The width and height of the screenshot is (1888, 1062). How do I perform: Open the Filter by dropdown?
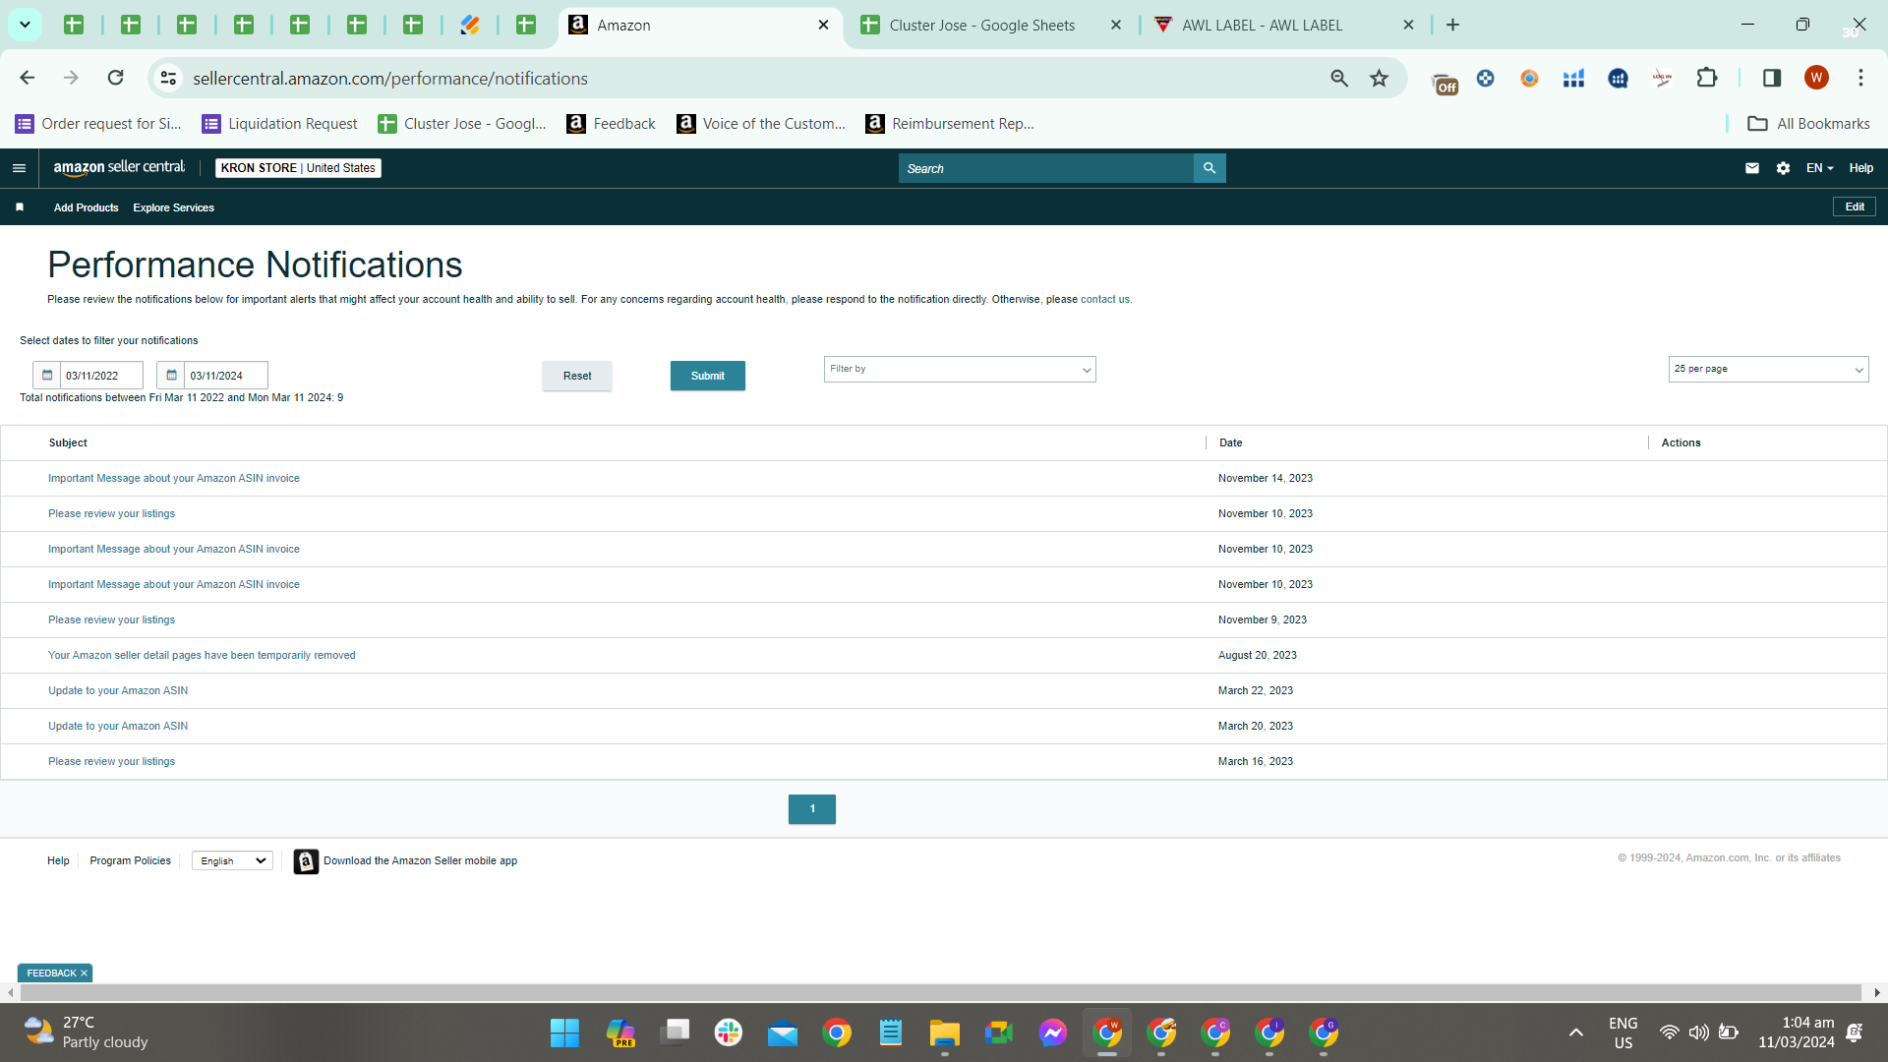(x=960, y=369)
